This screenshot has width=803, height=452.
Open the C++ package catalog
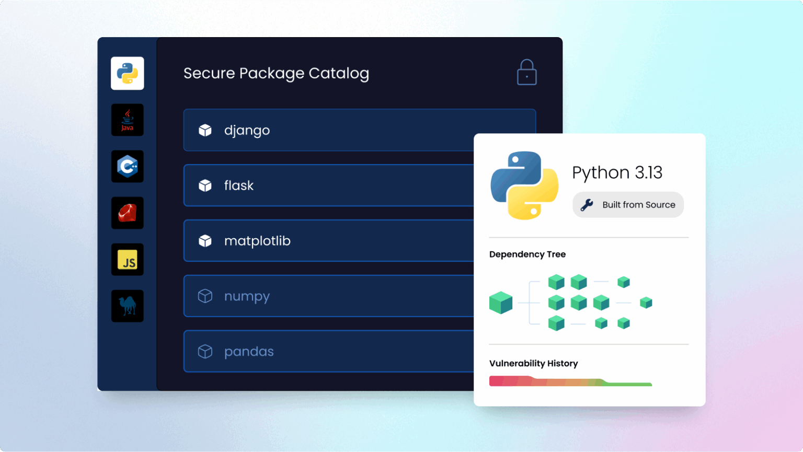[127, 166]
